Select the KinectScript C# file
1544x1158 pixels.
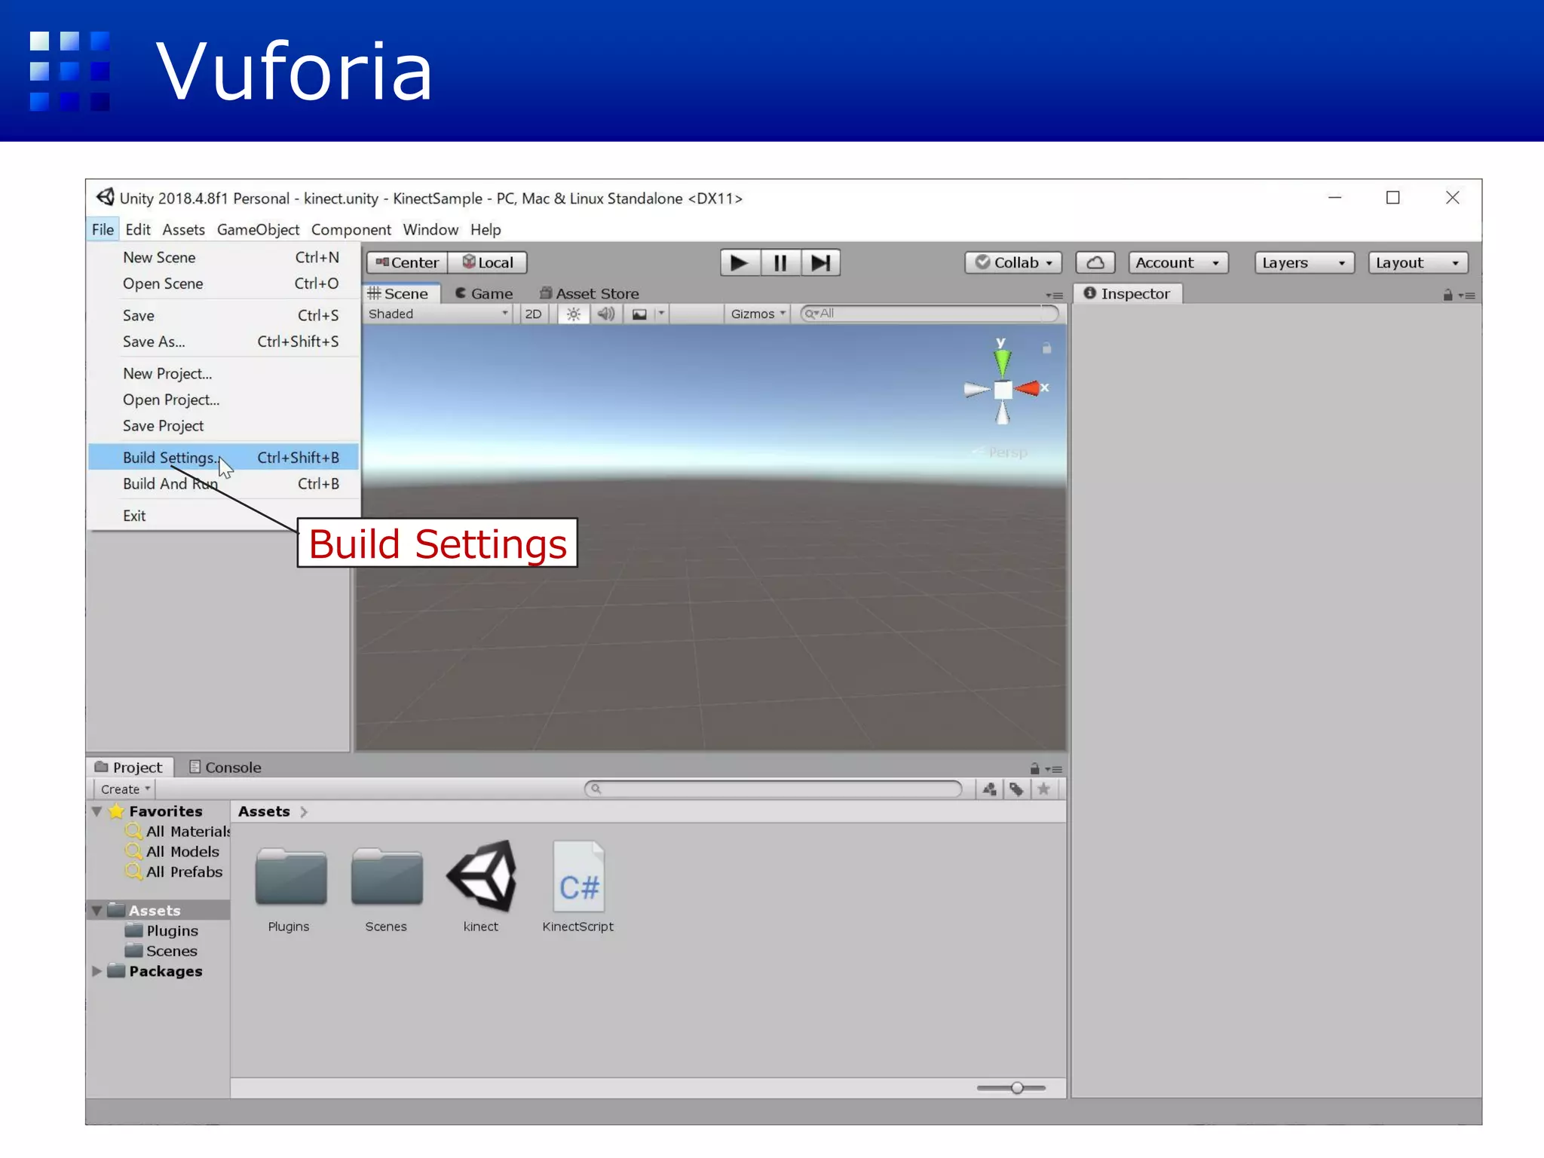578,876
